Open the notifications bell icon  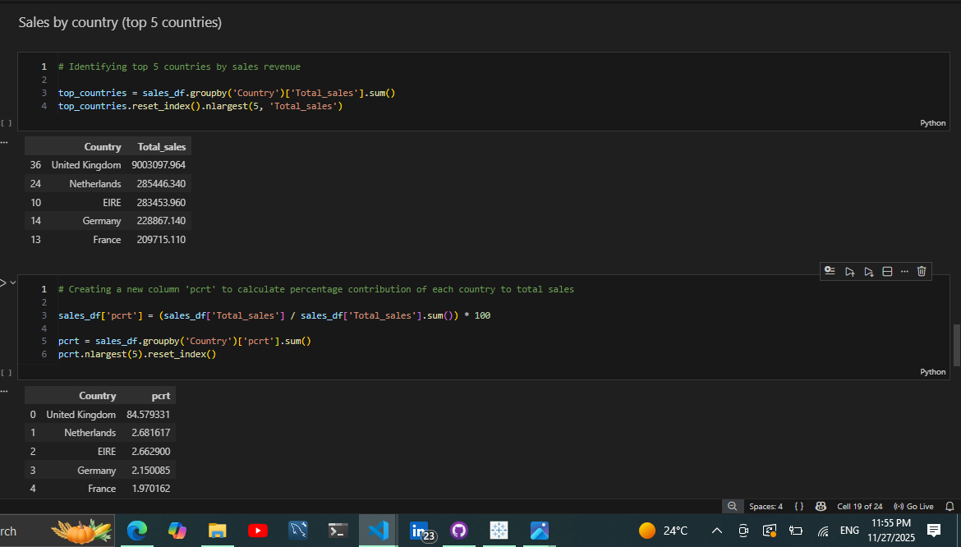[x=950, y=506]
